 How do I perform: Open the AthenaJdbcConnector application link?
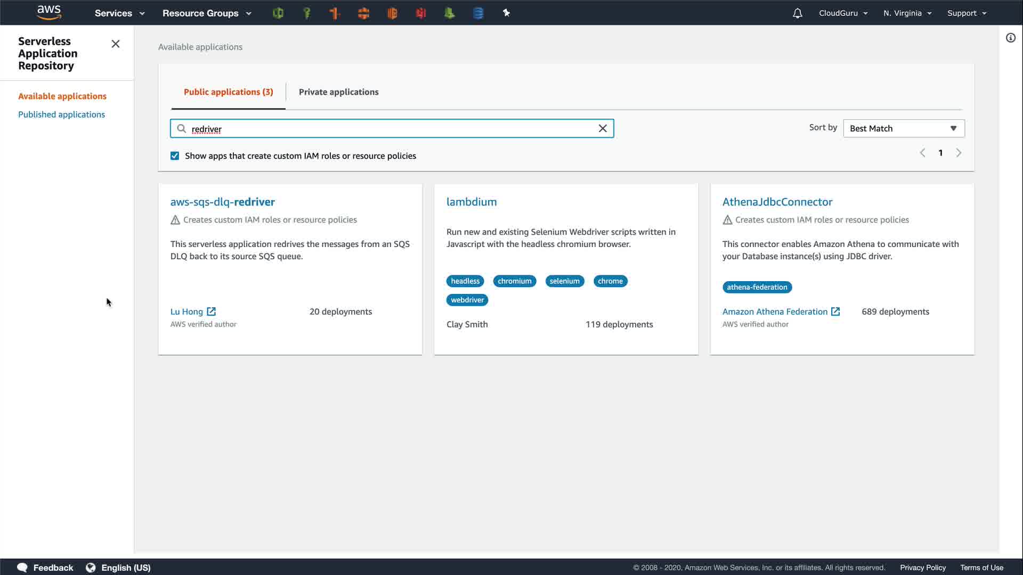tap(777, 202)
